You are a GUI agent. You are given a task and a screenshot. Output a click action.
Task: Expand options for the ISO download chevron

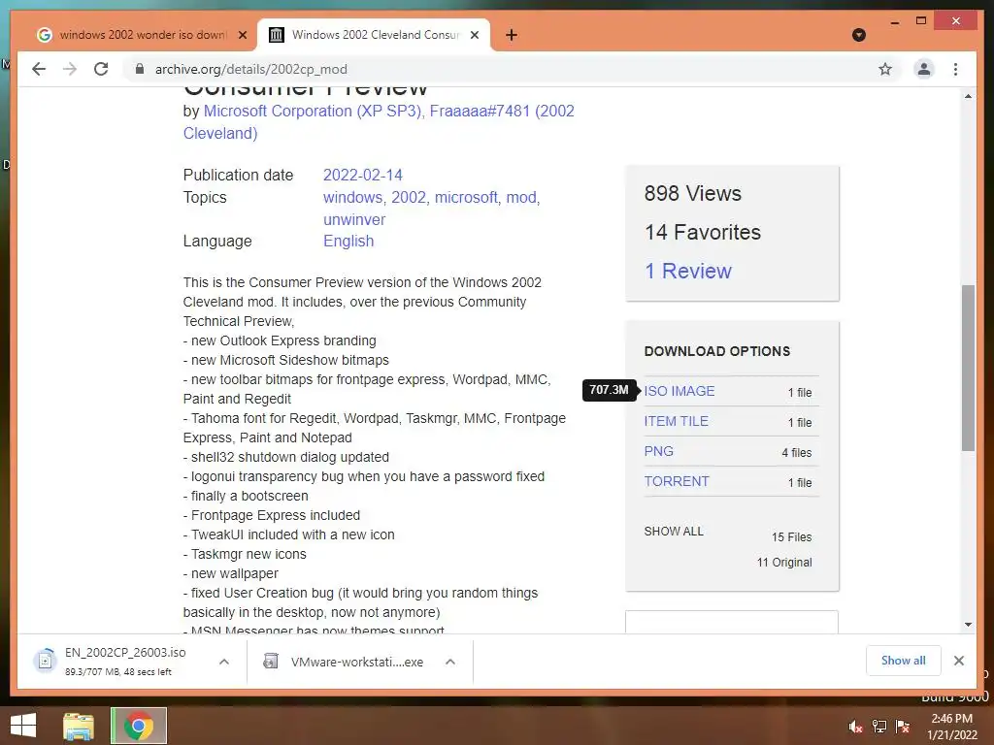pyautogui.click(x=224, y=662)
